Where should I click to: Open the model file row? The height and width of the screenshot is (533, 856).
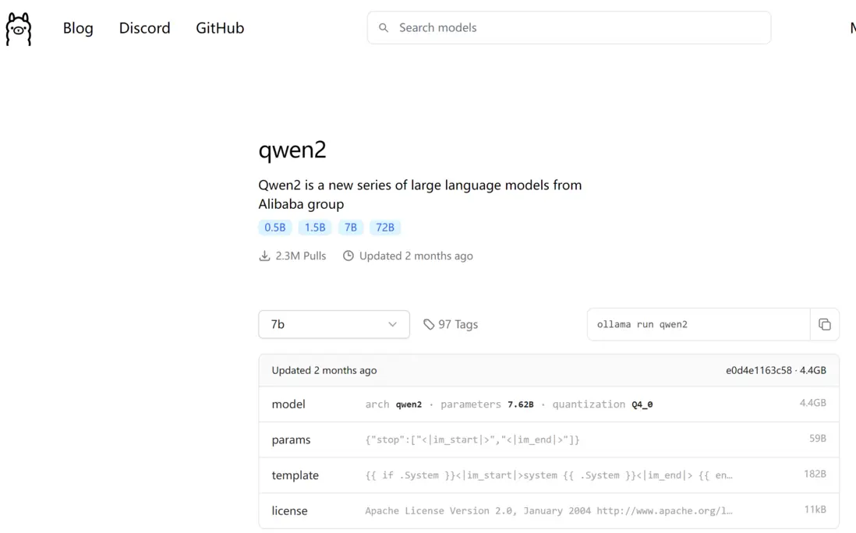548,404
